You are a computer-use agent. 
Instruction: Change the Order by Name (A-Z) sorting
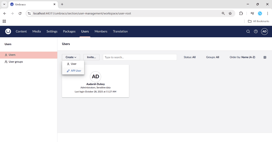pos(242,57)
